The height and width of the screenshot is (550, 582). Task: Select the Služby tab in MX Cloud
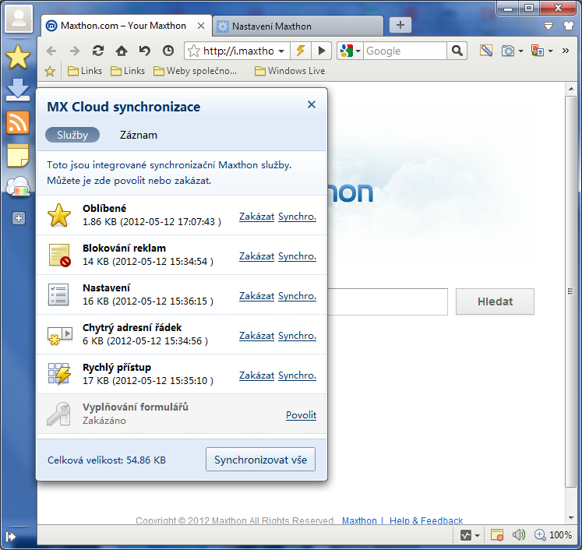point(72,135)
